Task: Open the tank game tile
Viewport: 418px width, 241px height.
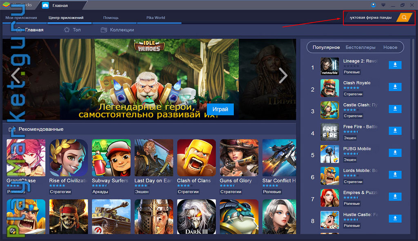Action: [x=111, y=217]
